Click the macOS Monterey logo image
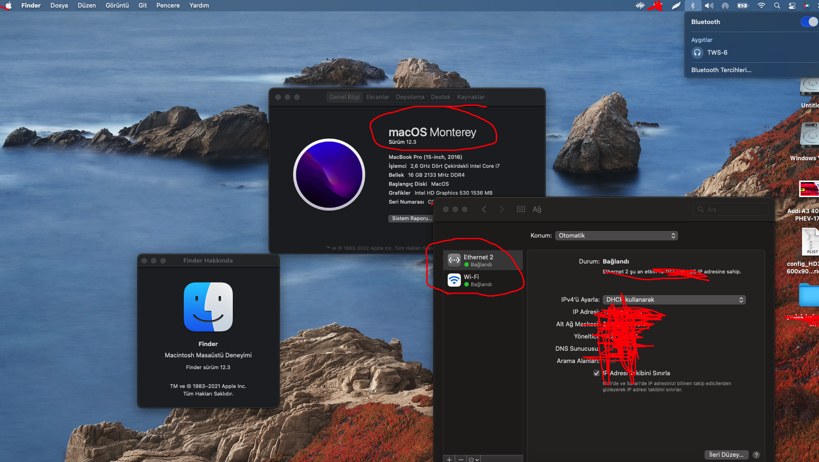 [329, 174]
